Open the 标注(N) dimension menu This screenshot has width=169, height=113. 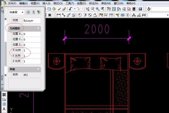(94, 3)
